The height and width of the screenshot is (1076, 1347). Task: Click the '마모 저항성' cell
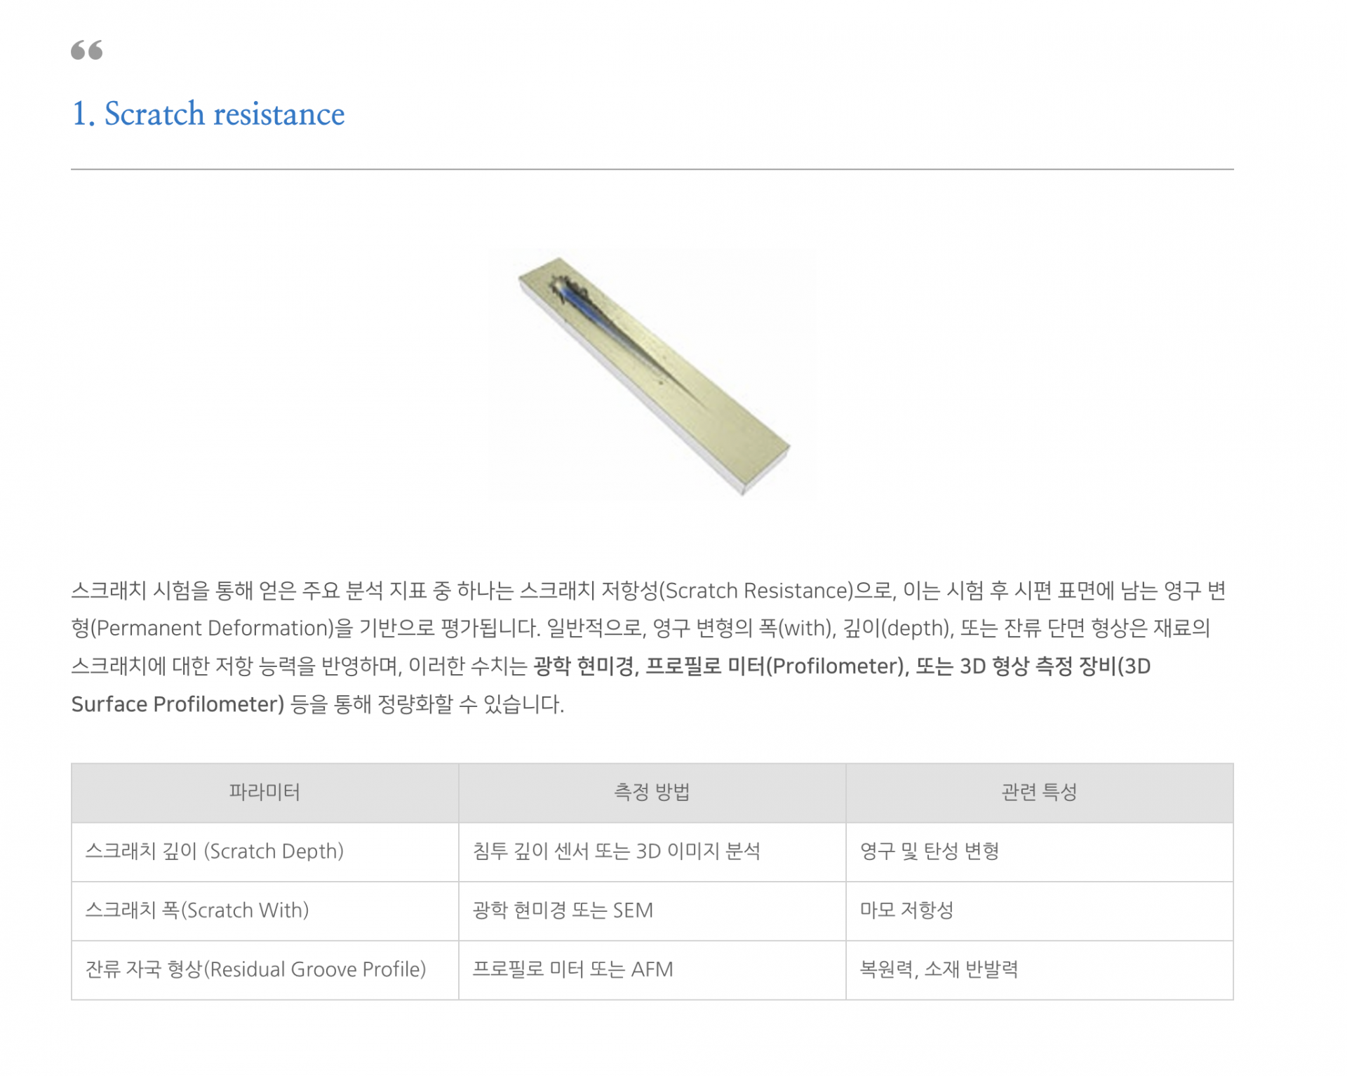pos(1039,910)
